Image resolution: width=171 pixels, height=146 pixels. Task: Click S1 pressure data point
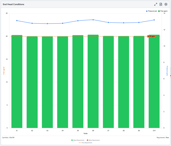[x=17, y=21]
